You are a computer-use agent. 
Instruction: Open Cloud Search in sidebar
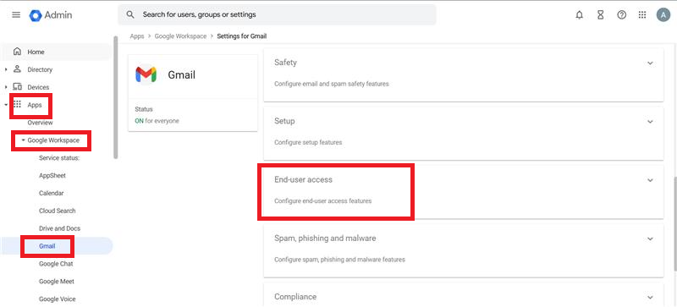point(57,211)
